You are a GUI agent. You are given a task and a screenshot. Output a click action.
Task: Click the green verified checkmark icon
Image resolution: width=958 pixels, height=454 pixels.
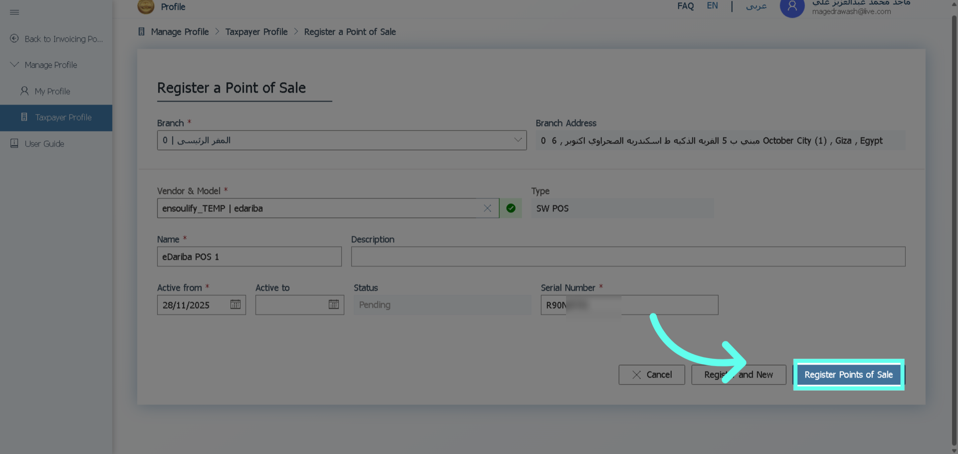(x=511, y=208)
